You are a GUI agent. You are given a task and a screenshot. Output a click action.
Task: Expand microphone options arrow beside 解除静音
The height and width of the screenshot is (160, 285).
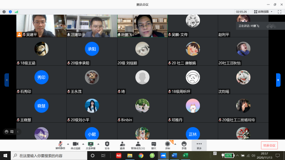(68, 144)
